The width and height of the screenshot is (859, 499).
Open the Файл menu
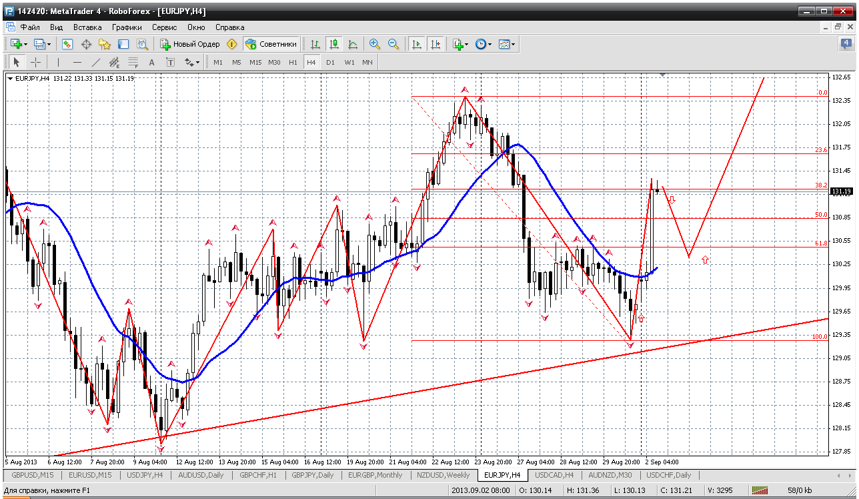pos(30,27)
